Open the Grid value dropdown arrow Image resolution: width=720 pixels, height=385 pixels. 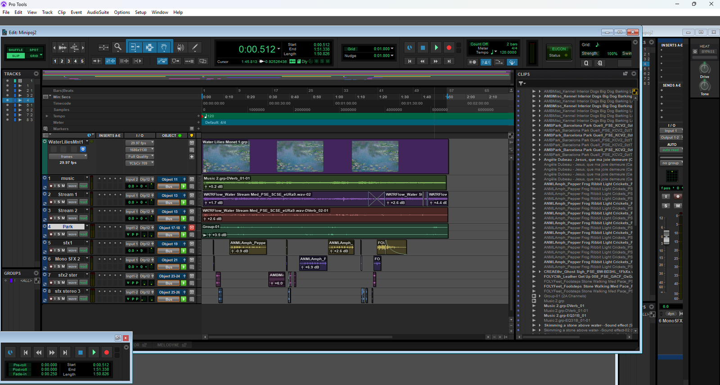click(x=392, y=49)
